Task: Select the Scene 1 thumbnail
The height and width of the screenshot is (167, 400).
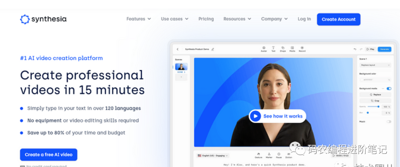Action: [x=181, y=67]
